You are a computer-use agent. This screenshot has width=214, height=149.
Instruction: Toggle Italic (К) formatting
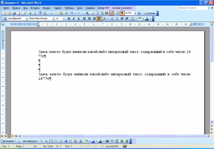tap(74, 19)
